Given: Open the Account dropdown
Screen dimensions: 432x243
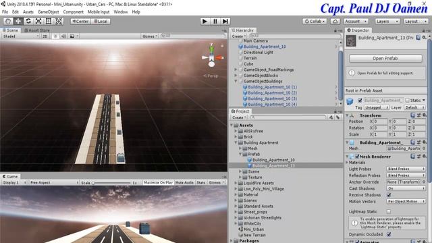Looking at the screenshot, I should pos(356,21).
